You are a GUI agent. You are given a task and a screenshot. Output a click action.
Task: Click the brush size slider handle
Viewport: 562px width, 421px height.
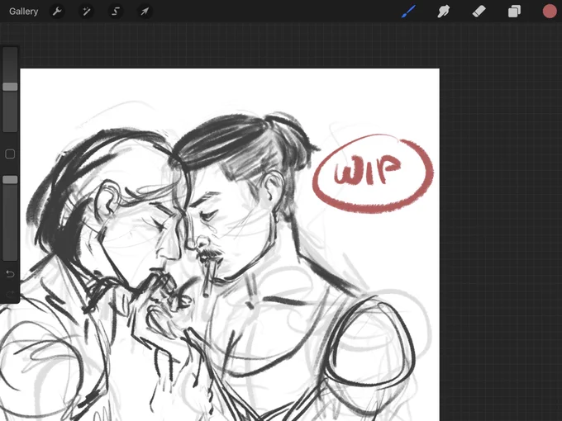click(x=10, y=87)
